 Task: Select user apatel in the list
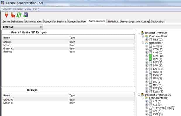[x=68, y=42]
